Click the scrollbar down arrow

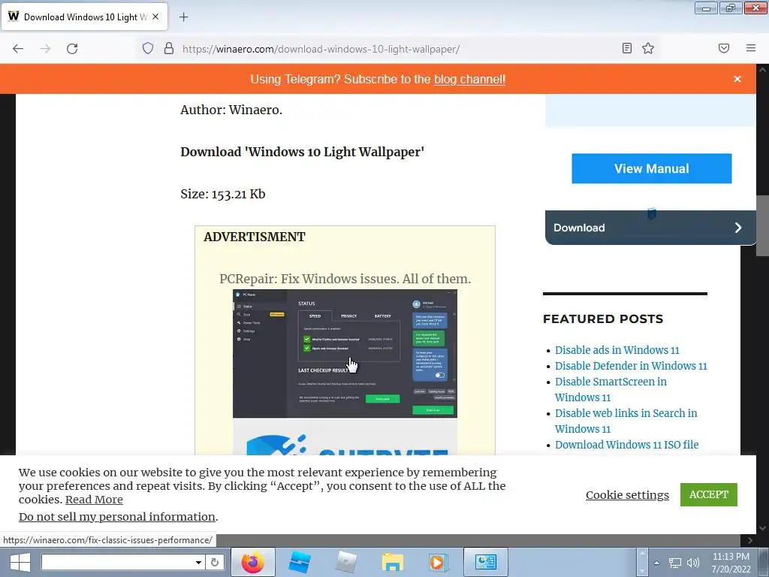pos(762,528)
